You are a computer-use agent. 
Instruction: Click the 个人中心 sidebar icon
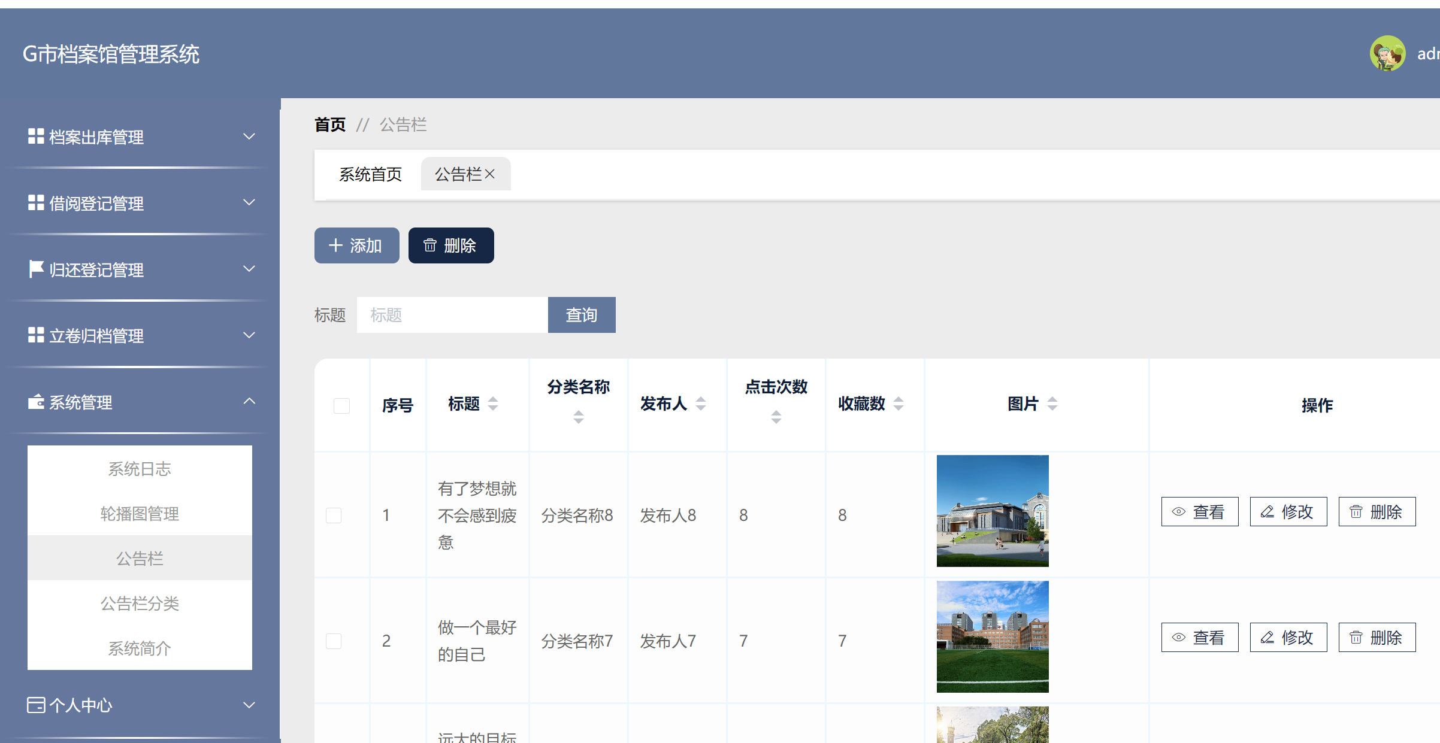[x=35, y=705]
